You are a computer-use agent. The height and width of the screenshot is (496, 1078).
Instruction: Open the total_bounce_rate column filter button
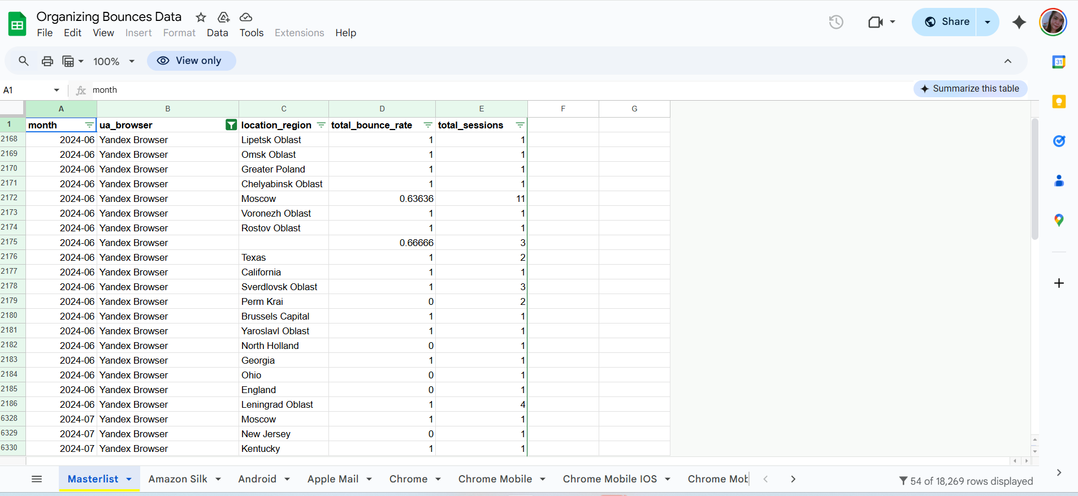point(428,125)
